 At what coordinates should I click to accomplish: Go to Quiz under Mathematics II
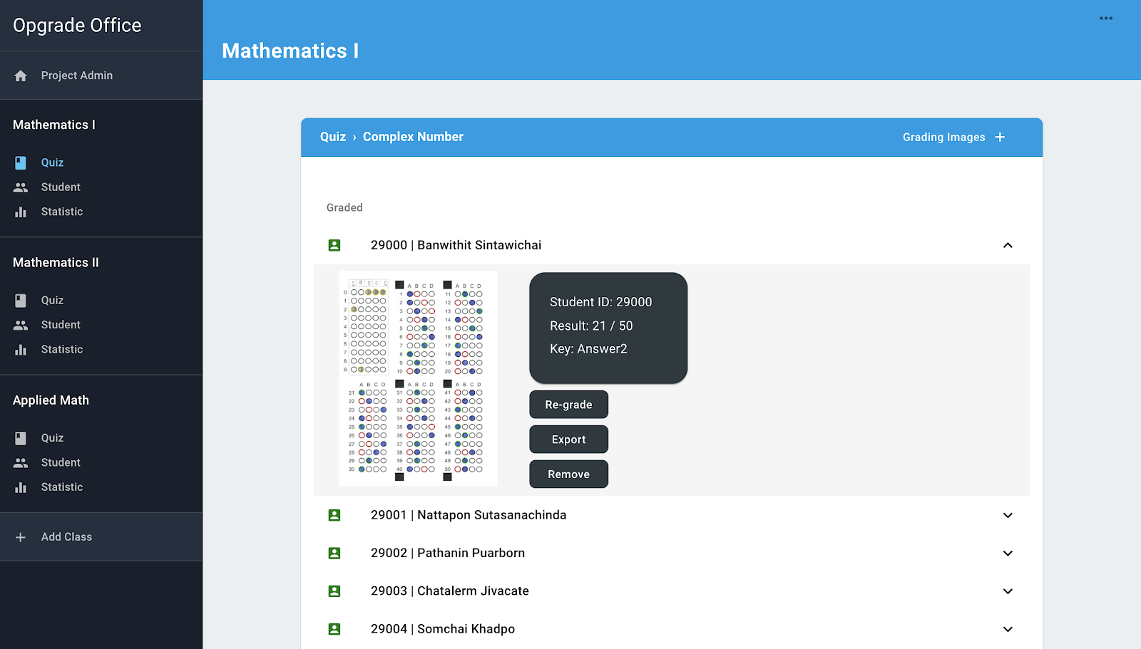52,300
